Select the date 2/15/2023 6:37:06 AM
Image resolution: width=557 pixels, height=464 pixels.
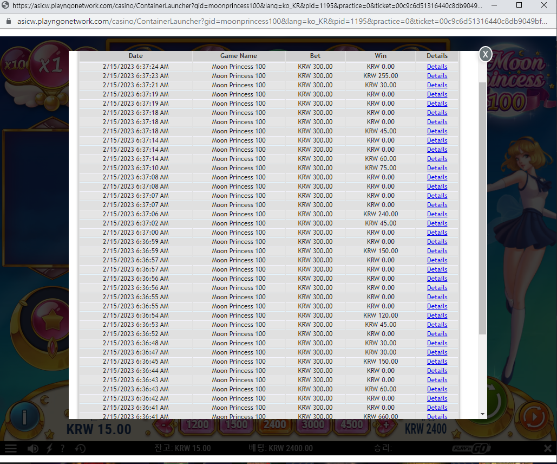click(x=136, y=214)
